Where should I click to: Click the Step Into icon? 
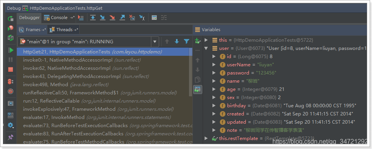(102, 18)
